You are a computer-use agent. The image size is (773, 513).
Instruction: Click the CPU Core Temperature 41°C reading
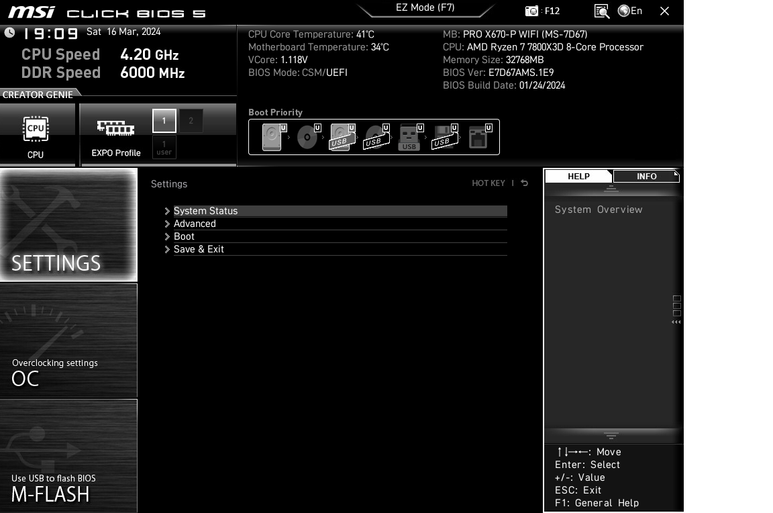(x=311, y=34)
